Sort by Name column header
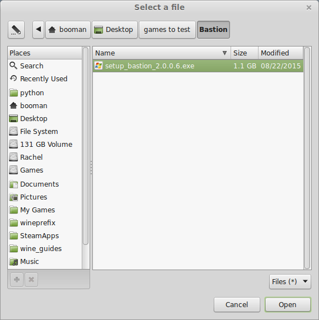 click(162, 53)
